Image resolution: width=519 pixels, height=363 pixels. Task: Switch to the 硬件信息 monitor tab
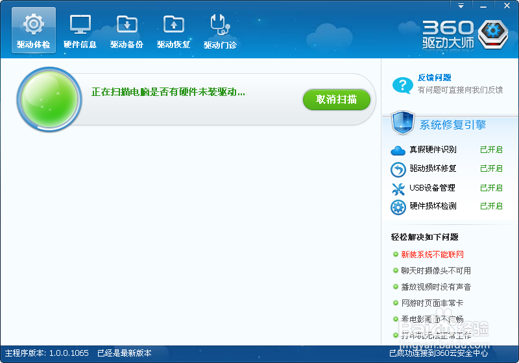80,30
